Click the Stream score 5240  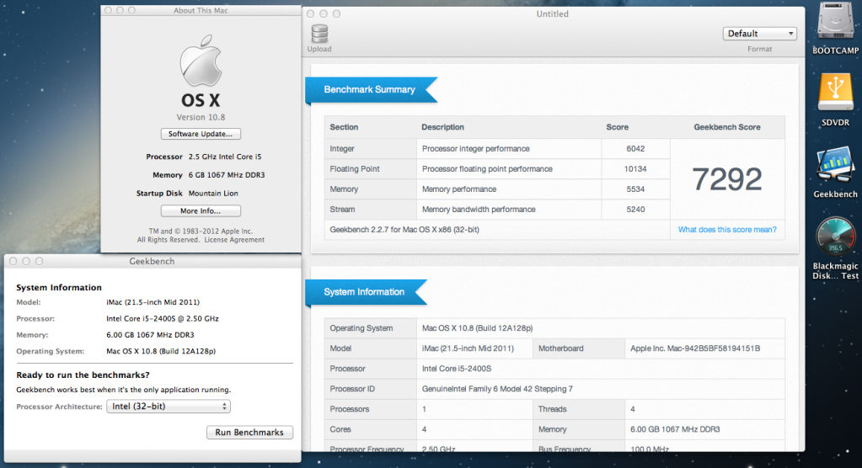pyautogui.click(x=635, y=210)
